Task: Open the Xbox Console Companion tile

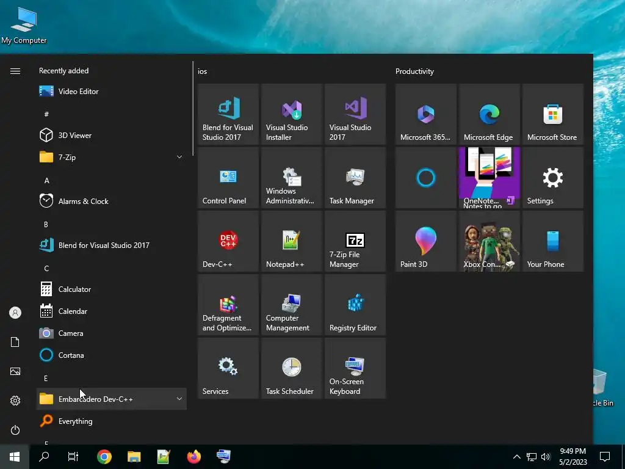Action: (489, 241)
